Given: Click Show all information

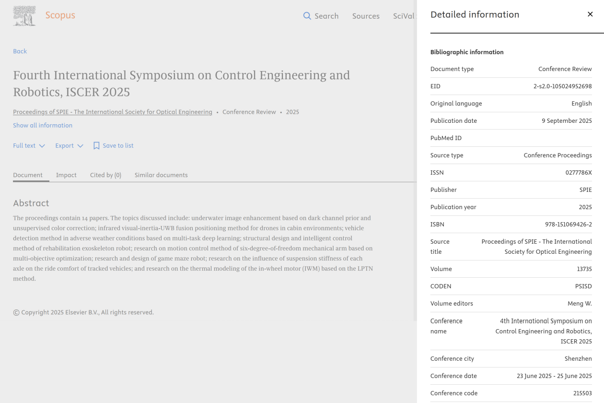Looking at the screenshot, I should pyautogui.click(x=43, y=125).
